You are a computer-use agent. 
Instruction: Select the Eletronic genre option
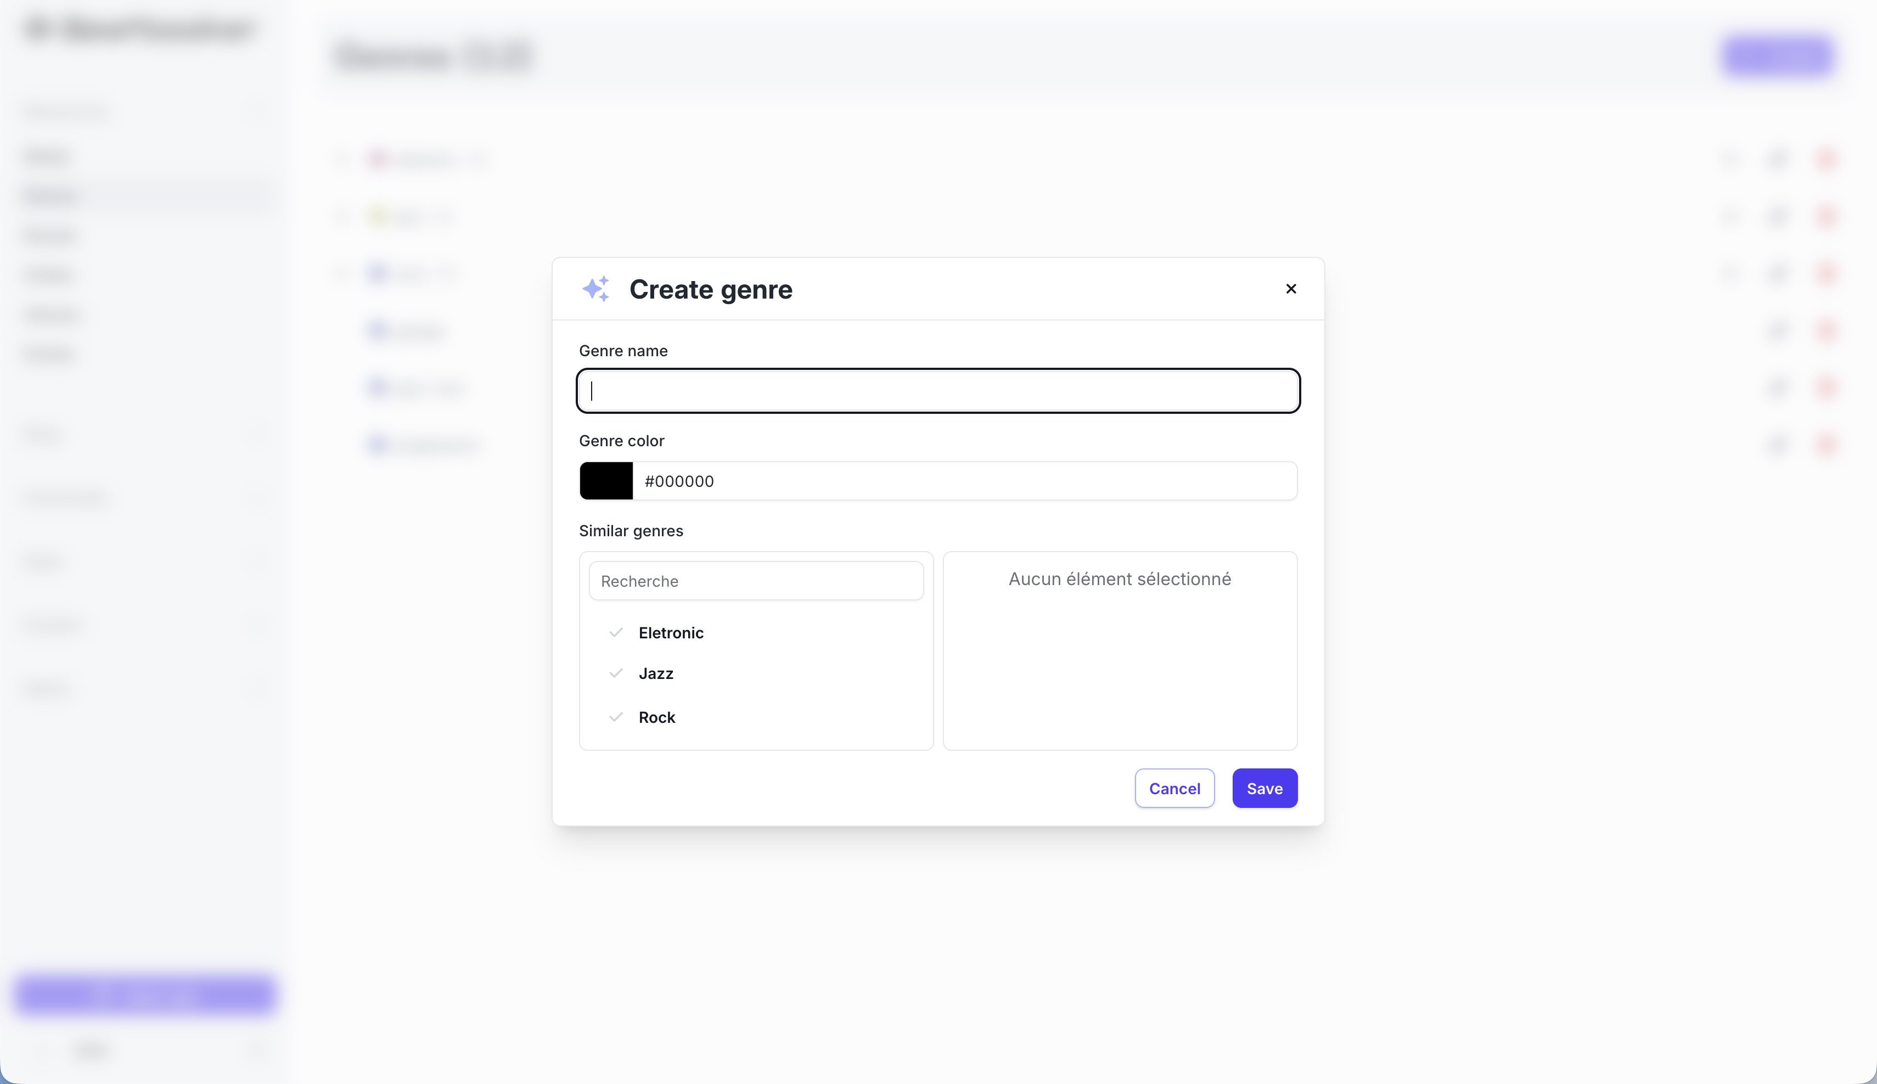(x=671, y=633)
